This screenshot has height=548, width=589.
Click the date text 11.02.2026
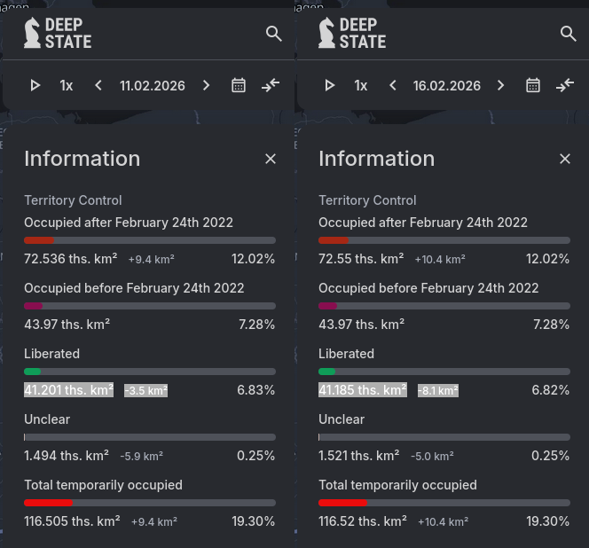click(x=153, y=86)
